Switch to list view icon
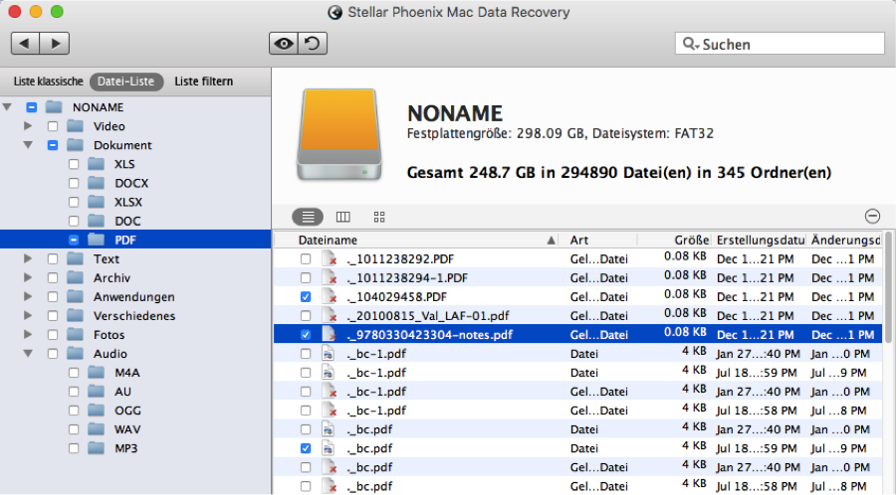The width and height of the screenshot is (896, 495). click(308, 217)
